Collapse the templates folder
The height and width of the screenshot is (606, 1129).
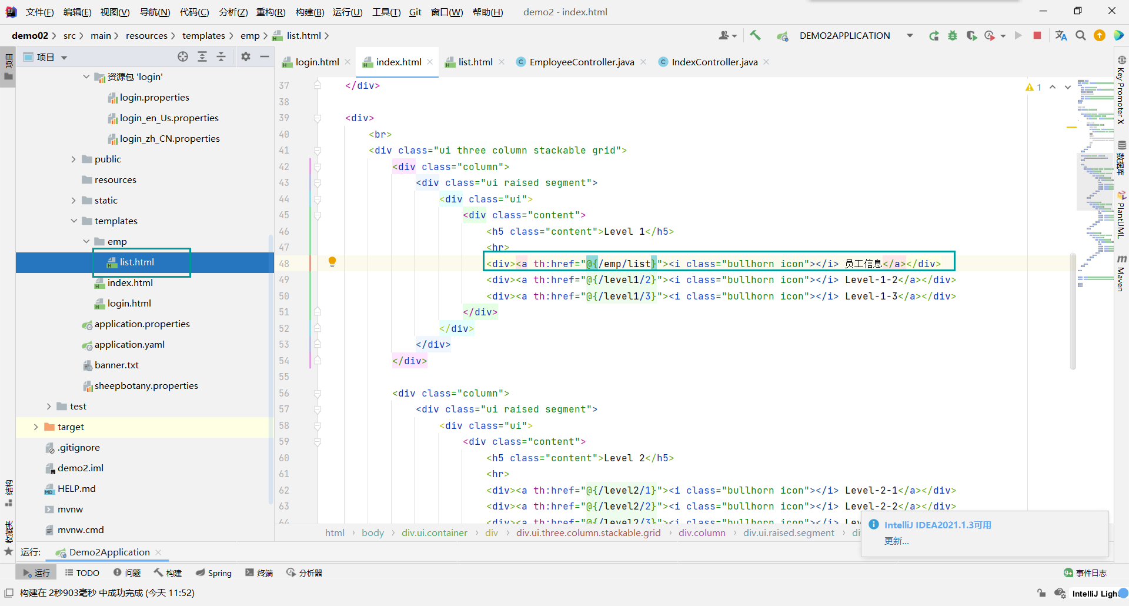click(74, 221)
